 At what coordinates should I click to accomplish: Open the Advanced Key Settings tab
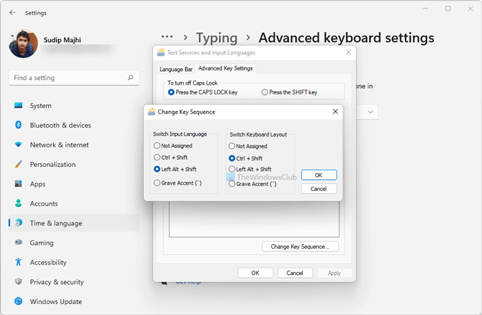pos(225,68)
